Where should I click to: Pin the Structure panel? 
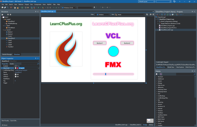[36, 11]
